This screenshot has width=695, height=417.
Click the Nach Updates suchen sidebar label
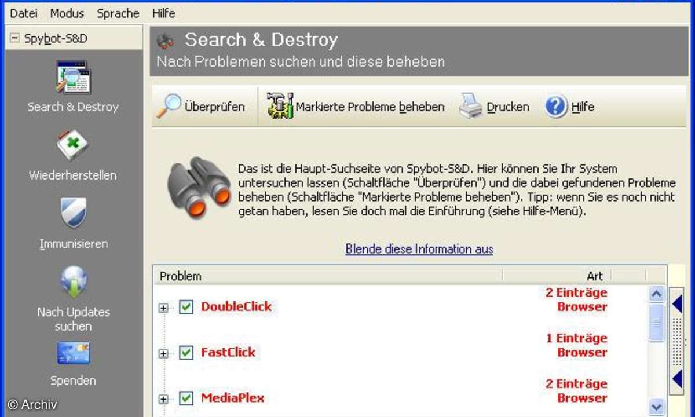coord(74,319)
